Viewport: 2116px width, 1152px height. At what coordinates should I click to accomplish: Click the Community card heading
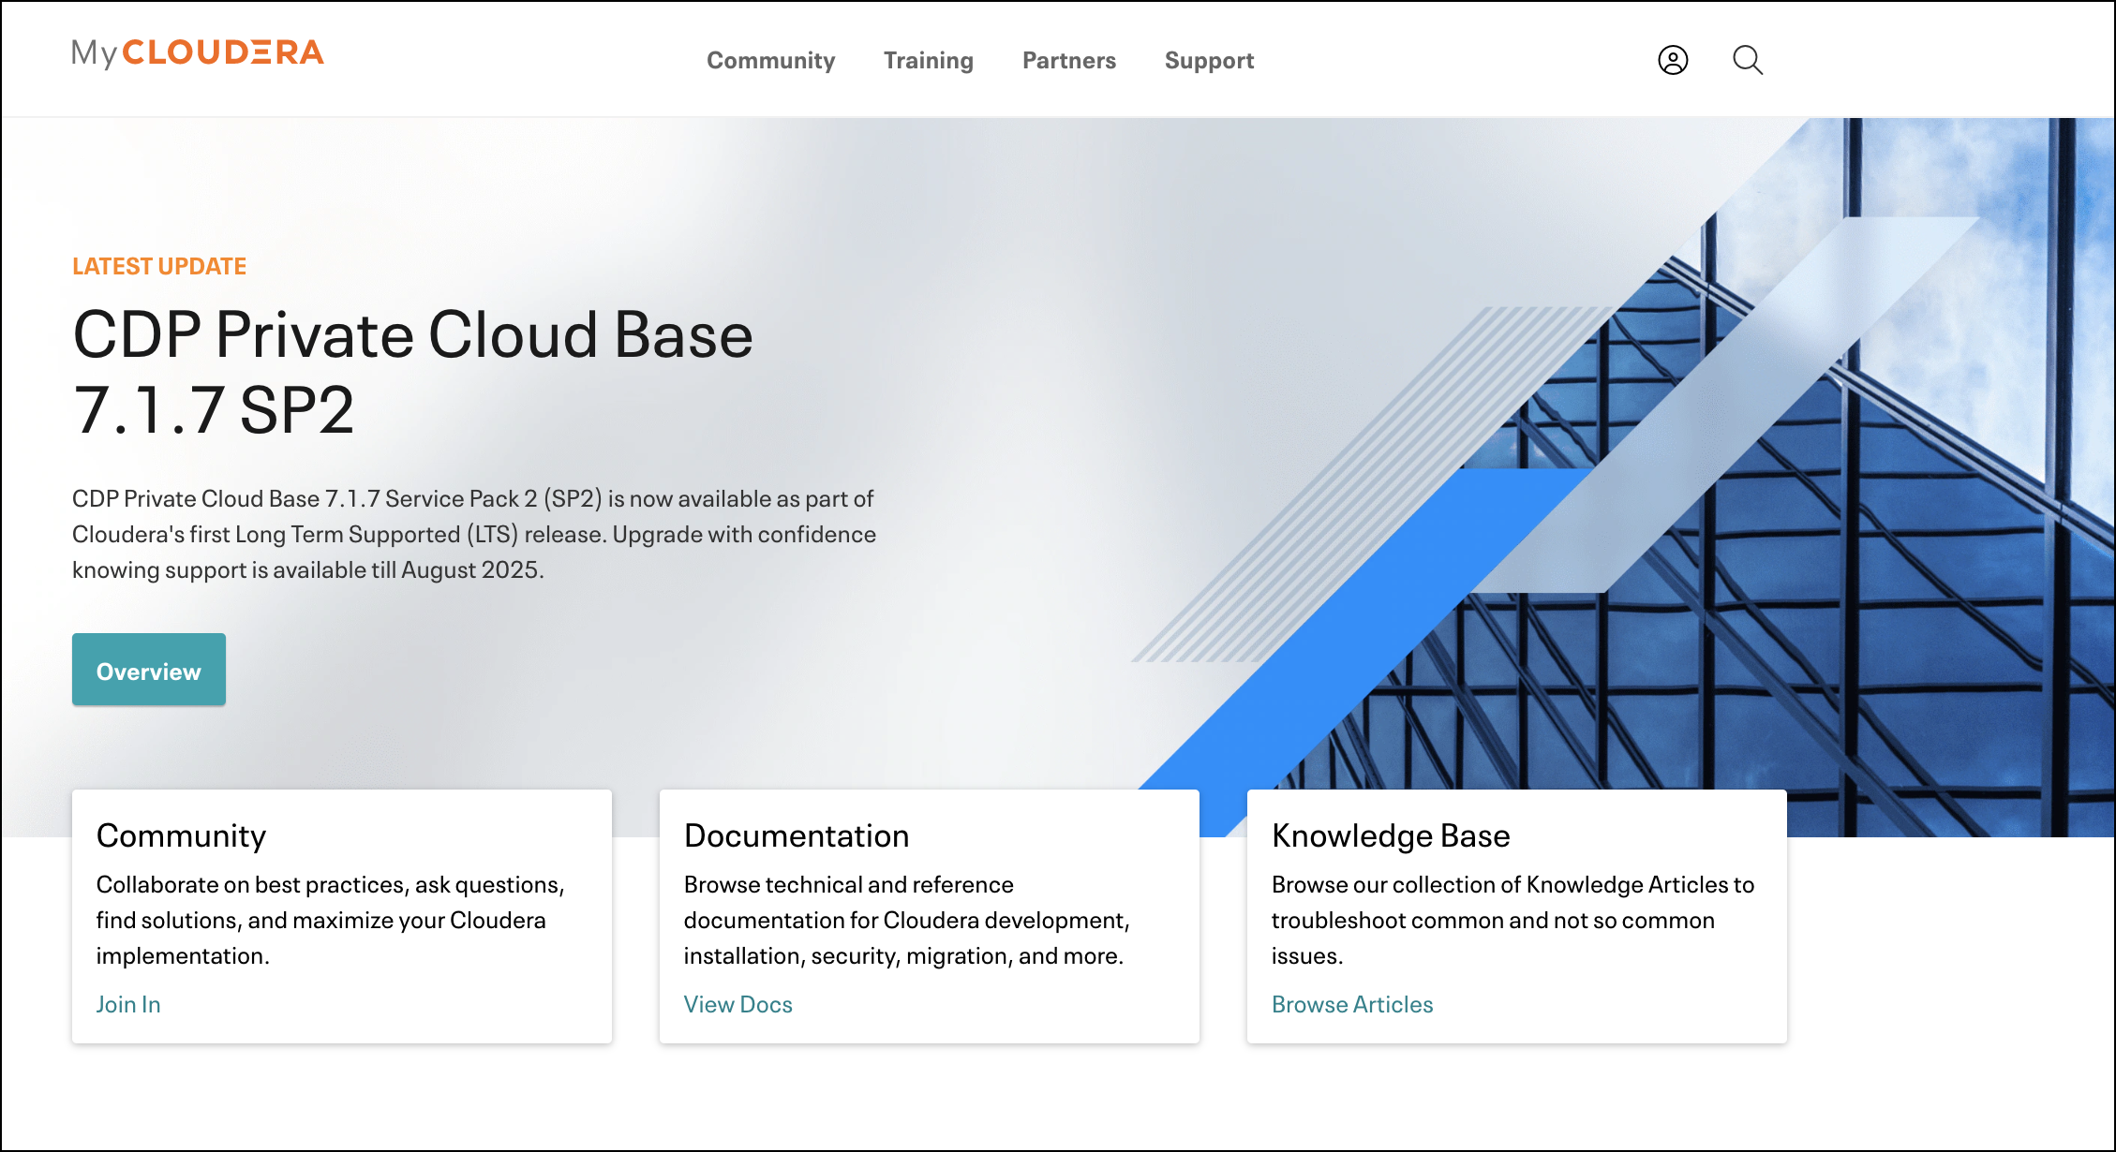(x=181, y=835)
